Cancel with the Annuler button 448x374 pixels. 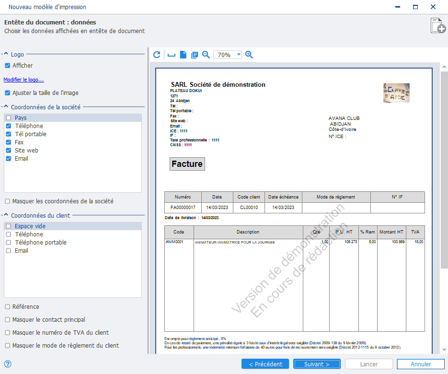[421, 364]
